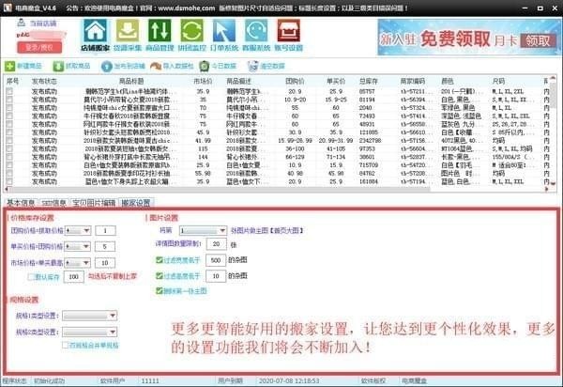The width and height of the screenshot is (563, 387).
Task: Select the row with stock 2342798
Action: click(277, 141)
